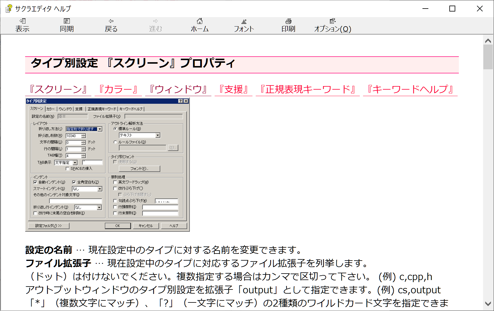The height and width of the screenshot is (311, 494).
Task: Click the 文字の間隔 spinner arrows
Action: [84, 143]
